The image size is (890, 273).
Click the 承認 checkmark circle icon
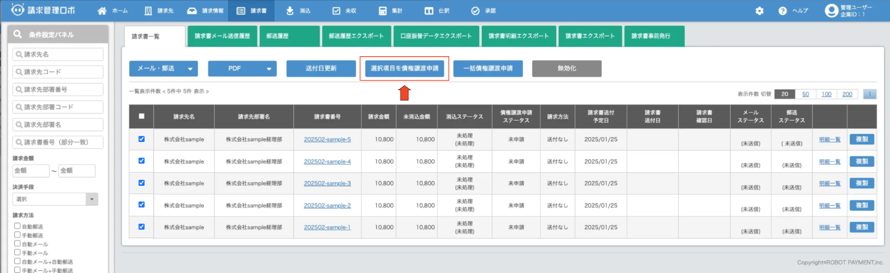tap(475, 11)
